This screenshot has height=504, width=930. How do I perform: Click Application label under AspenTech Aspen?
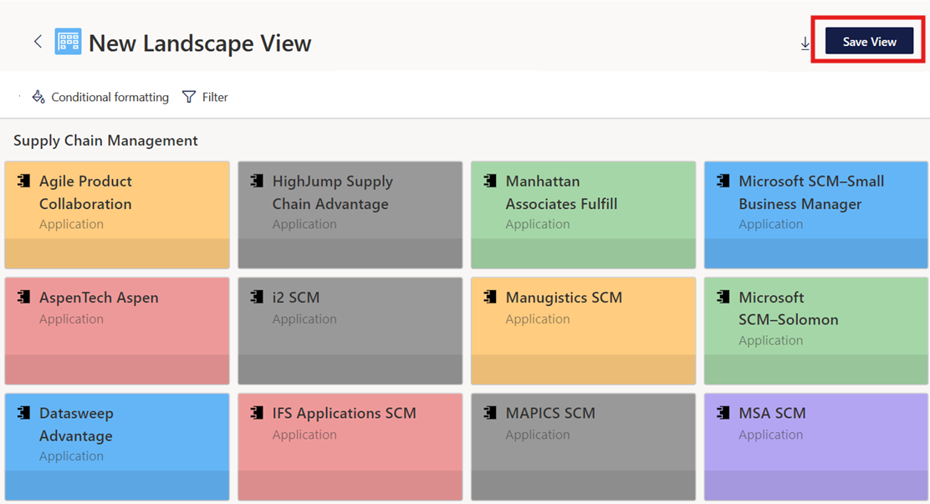tap(71, 319)
